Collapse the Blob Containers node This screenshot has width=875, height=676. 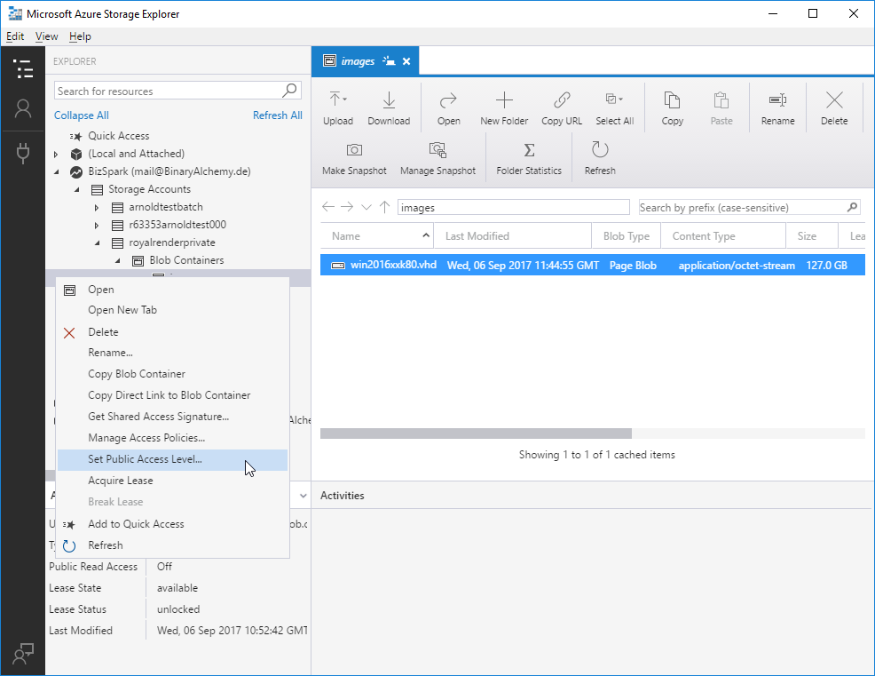pos(118,261)
